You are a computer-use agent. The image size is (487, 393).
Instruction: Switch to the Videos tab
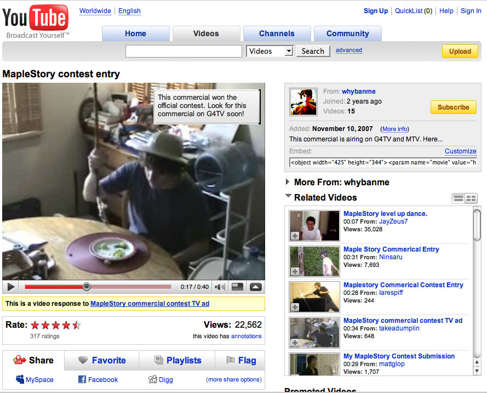206,33
